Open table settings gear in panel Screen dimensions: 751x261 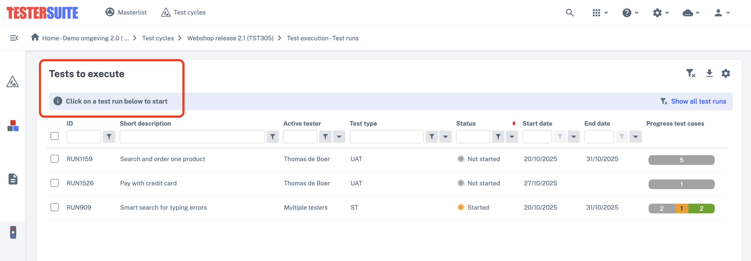pyautogui.click(x=726, y=73)
